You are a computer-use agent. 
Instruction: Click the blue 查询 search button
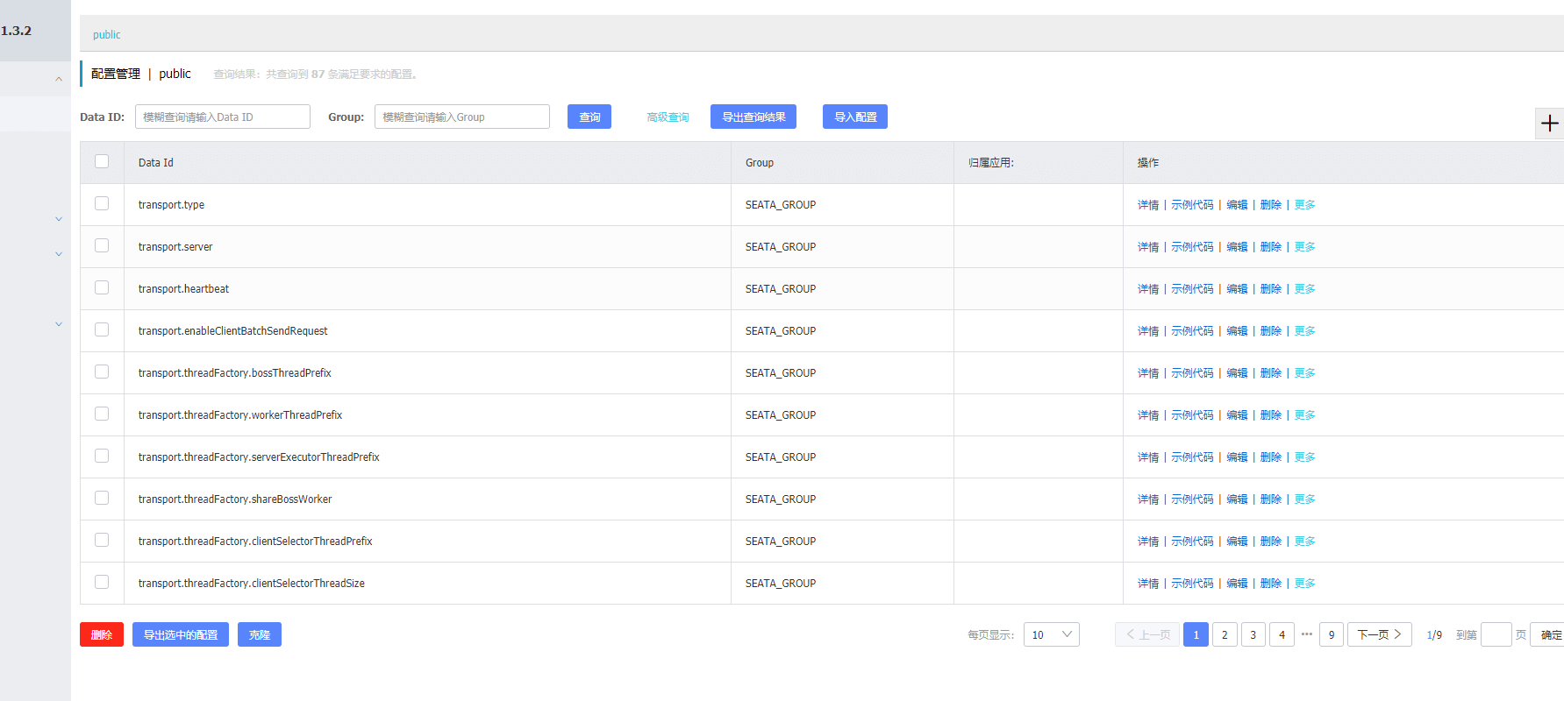click(x=589, y=117)
